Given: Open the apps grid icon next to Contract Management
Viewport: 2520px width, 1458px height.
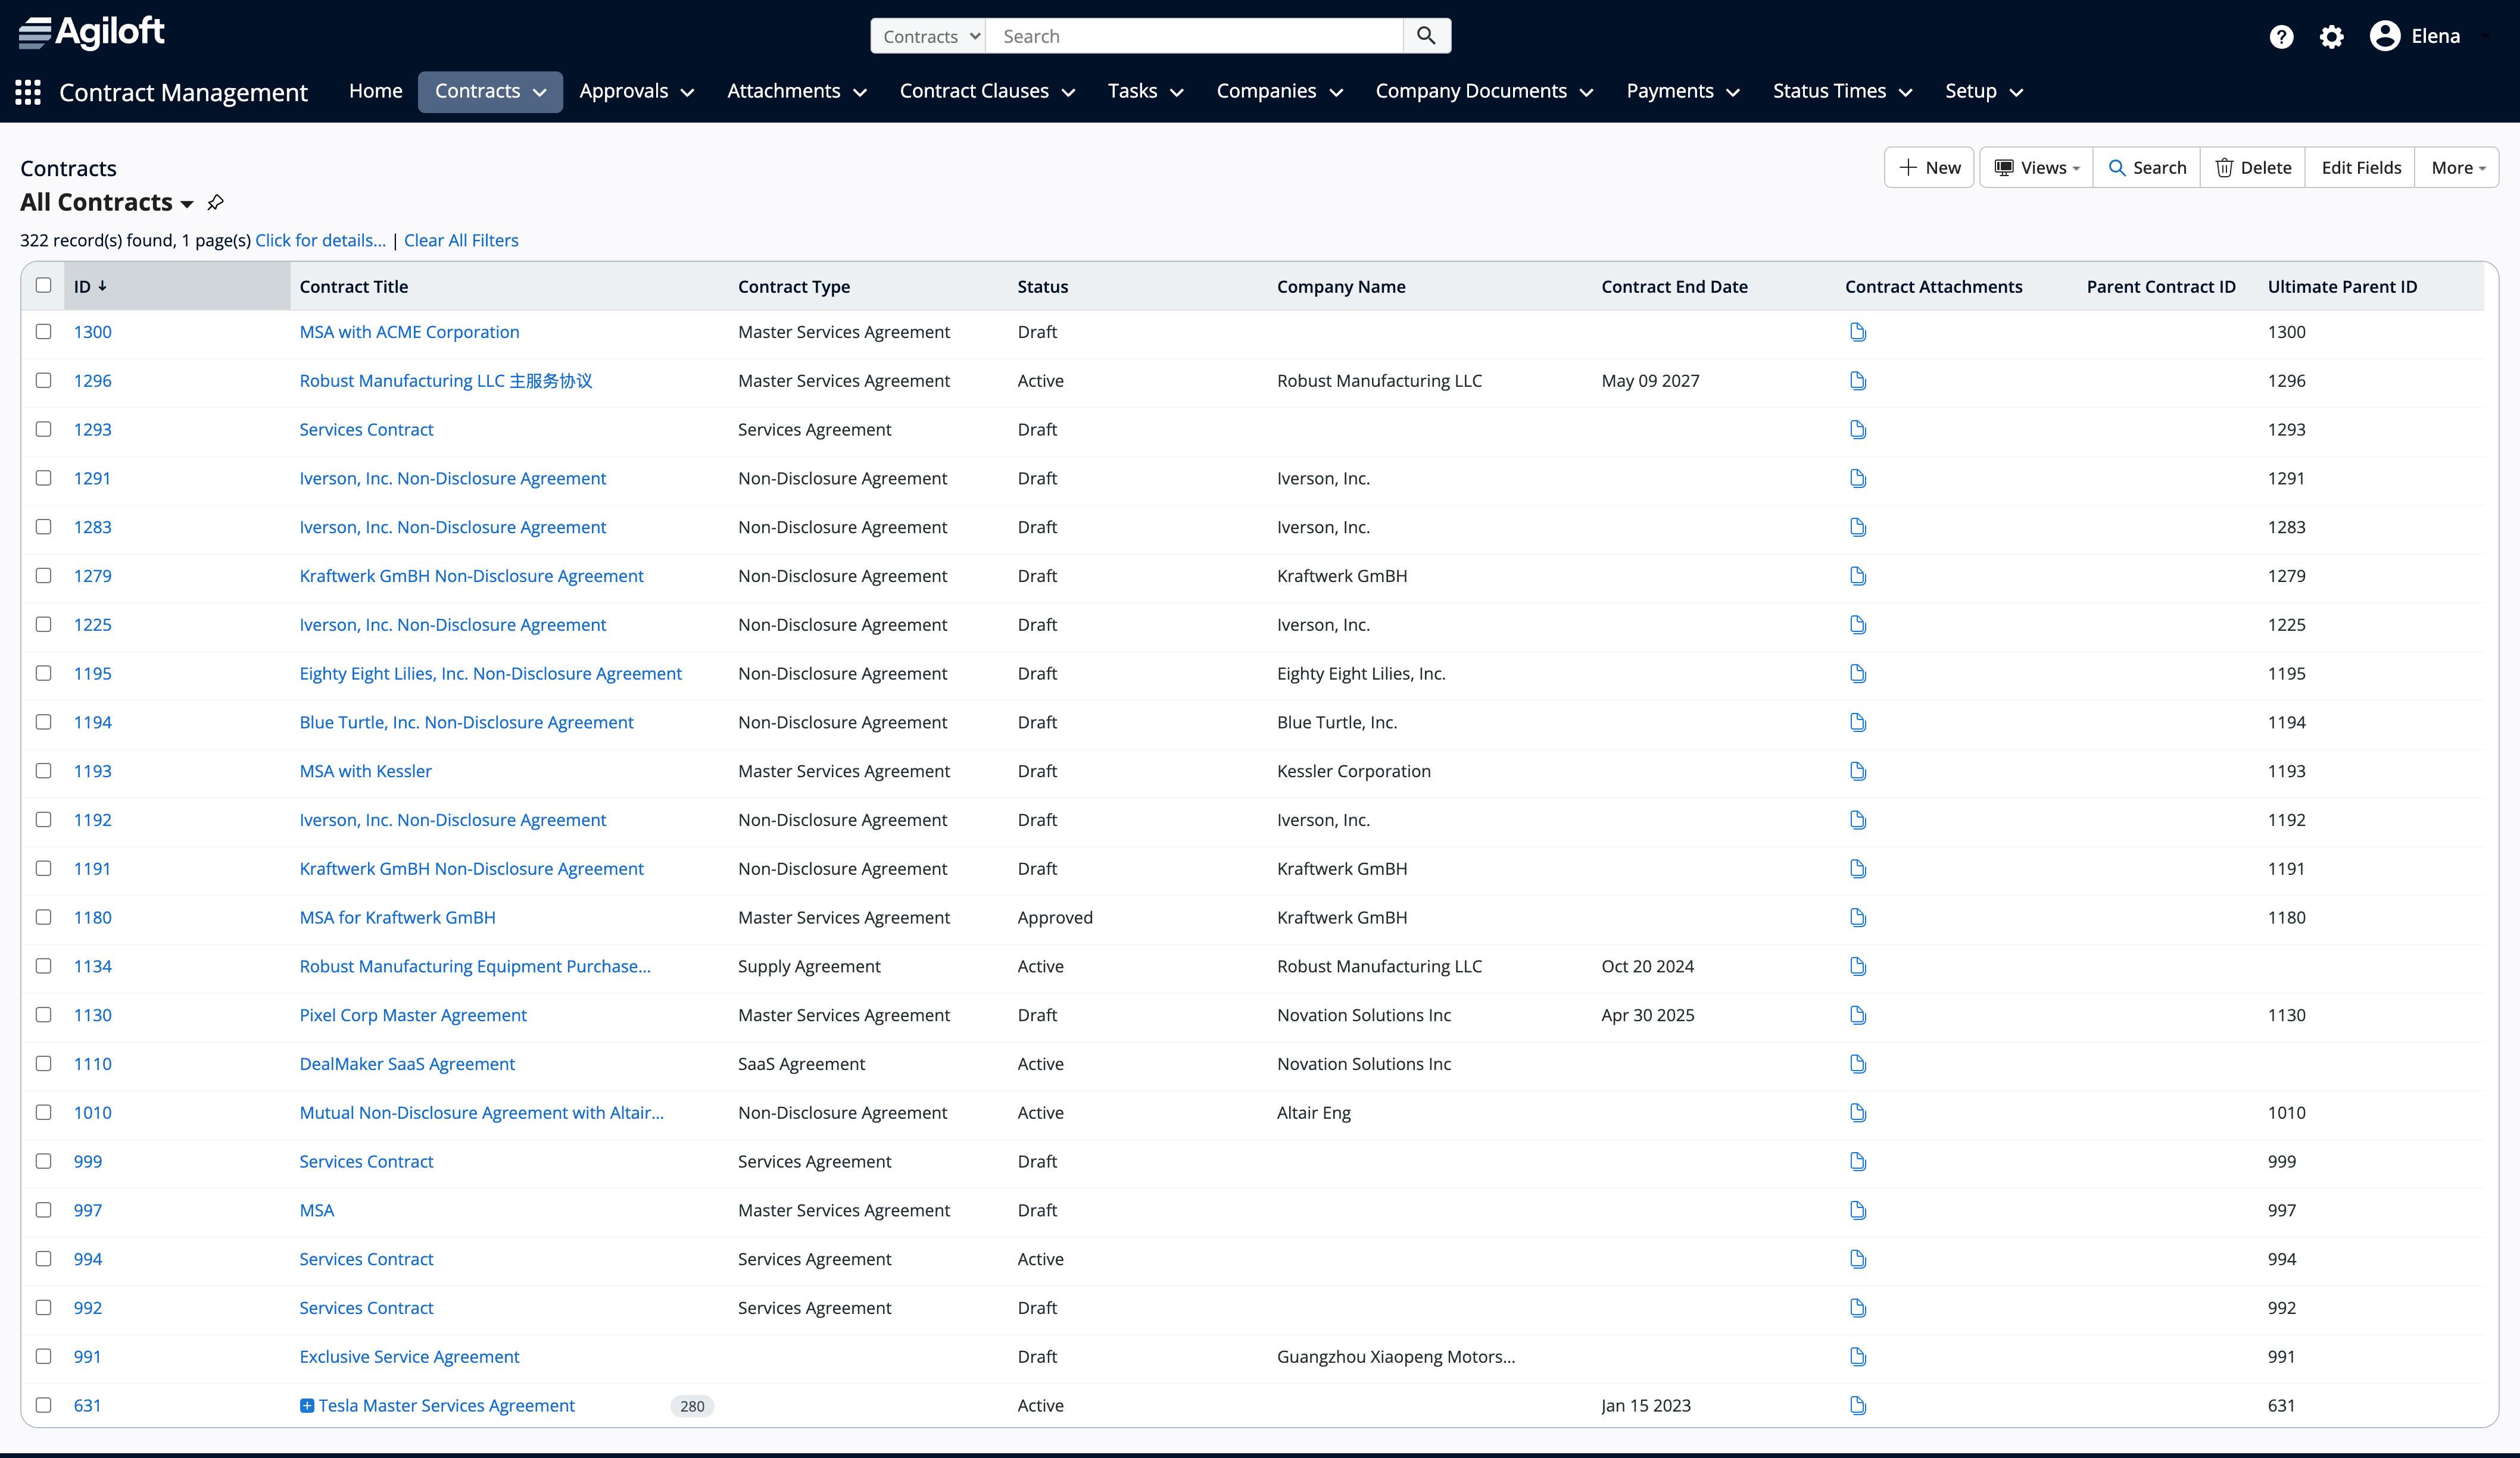Looking at the screenshot, I should 27,92.
